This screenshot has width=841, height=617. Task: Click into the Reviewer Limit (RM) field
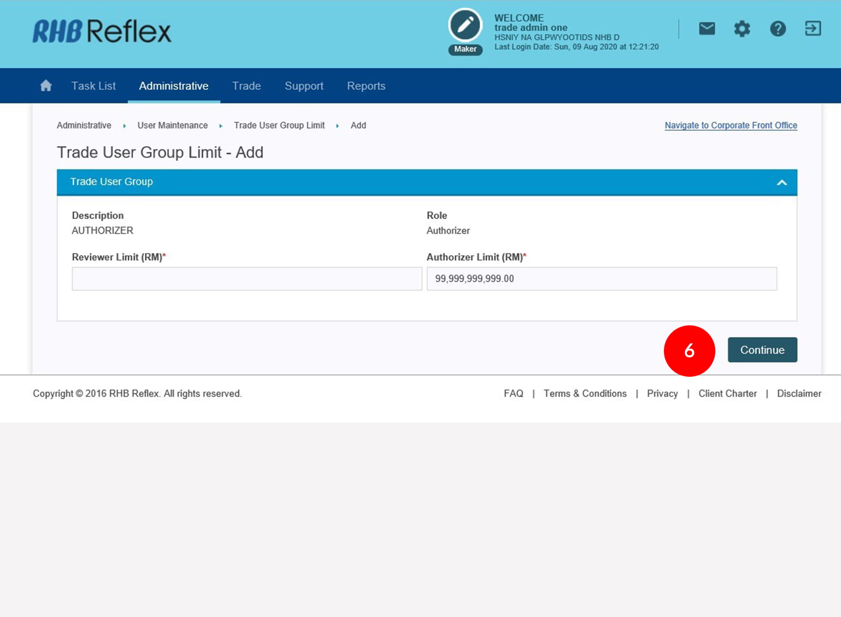(x=247, y=279)
